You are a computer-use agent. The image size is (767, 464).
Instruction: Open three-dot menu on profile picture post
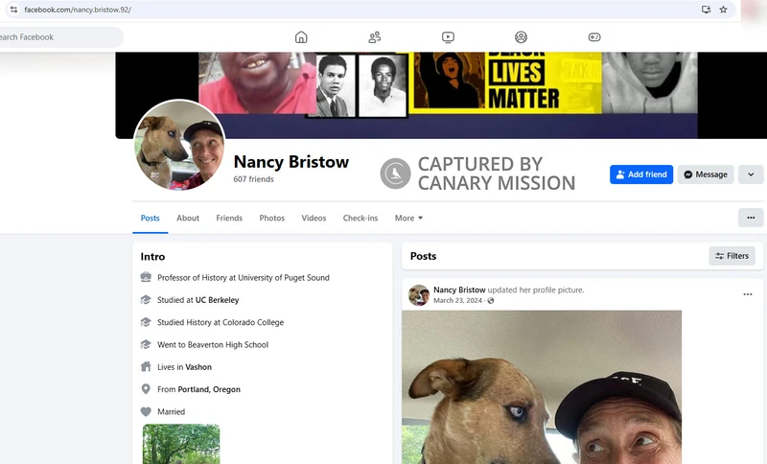pyautogui.click(x=748, y=294)
